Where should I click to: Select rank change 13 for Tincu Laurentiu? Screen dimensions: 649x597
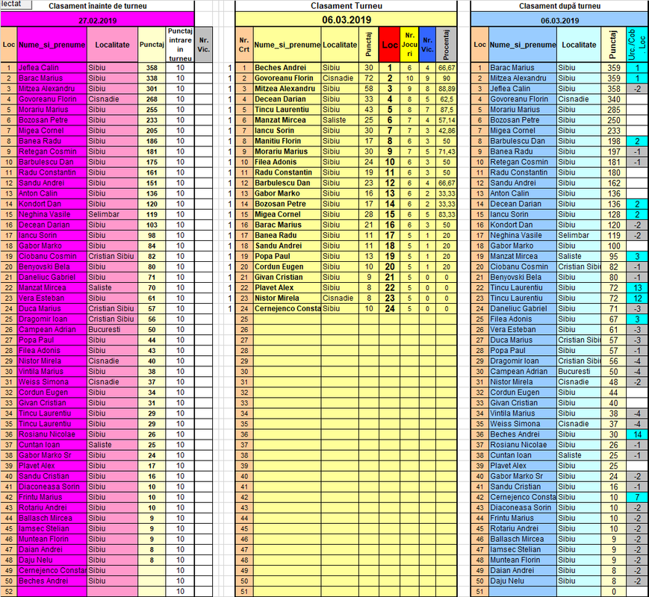637,288
